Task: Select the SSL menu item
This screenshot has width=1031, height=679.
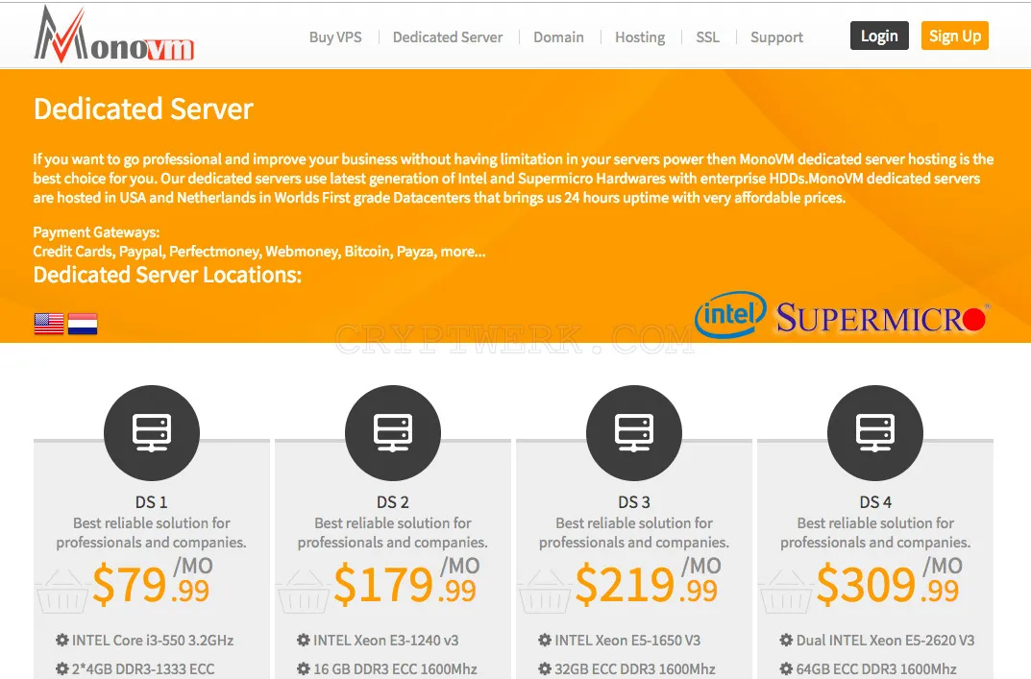Action: click(x=707, y=37)
